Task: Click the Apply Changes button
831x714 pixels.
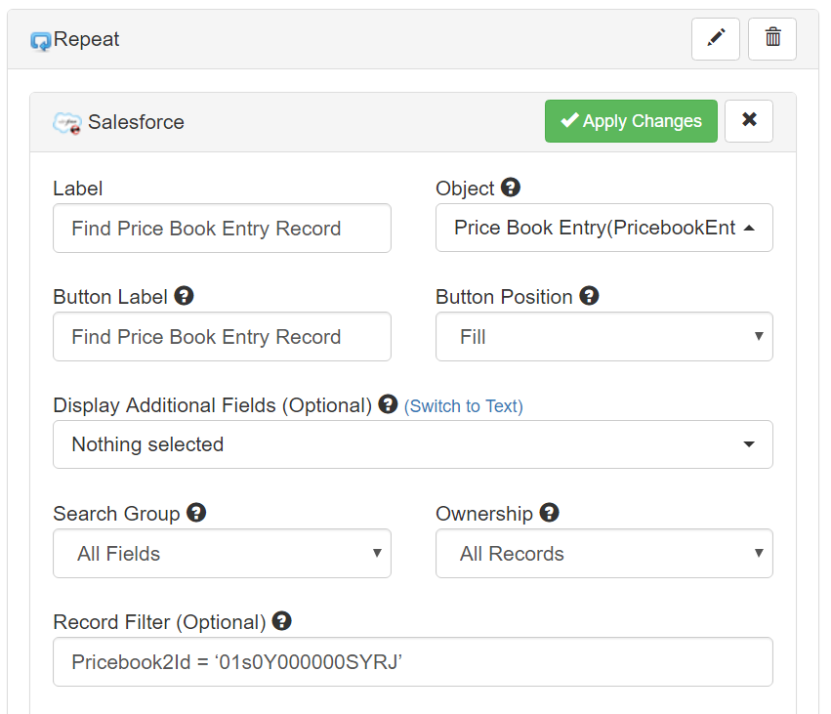Action: click(x=631, y=121)
